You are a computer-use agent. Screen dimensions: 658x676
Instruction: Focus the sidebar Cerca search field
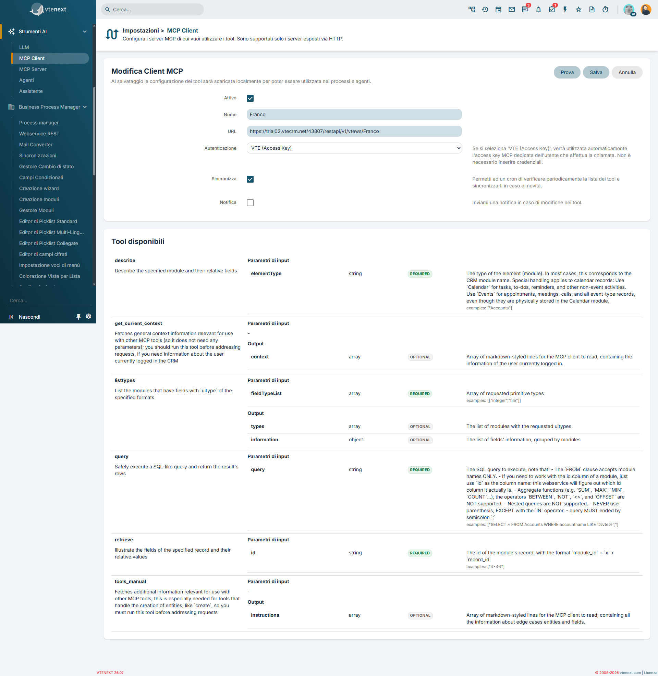50,301
